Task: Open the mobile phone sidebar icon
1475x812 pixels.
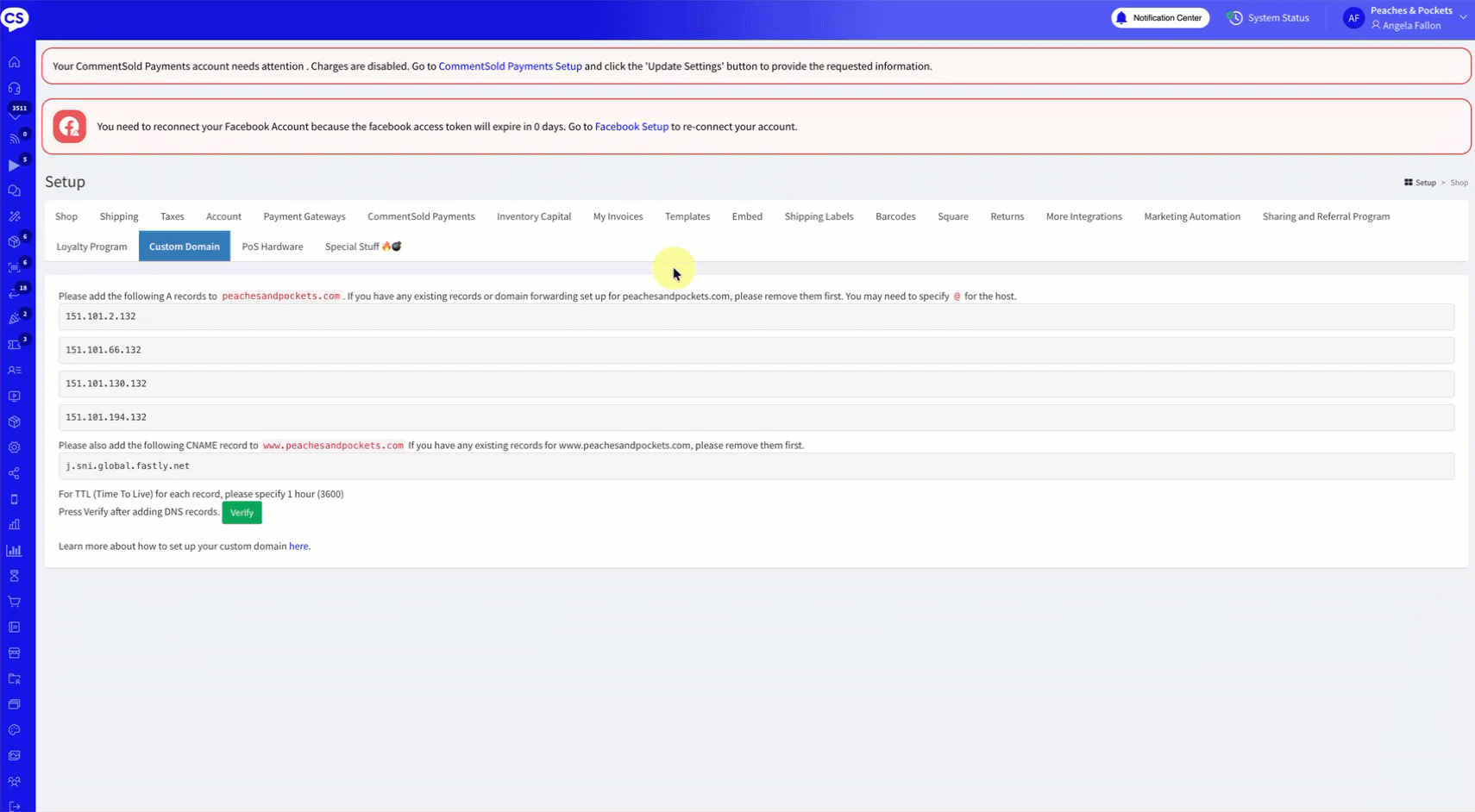Action: click(15, 499)
